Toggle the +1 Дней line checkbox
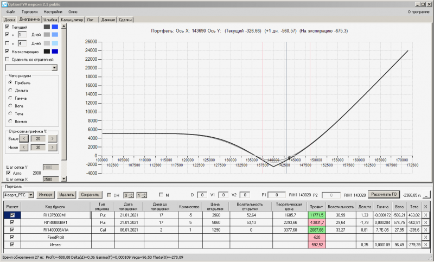 tap(7, 35)
